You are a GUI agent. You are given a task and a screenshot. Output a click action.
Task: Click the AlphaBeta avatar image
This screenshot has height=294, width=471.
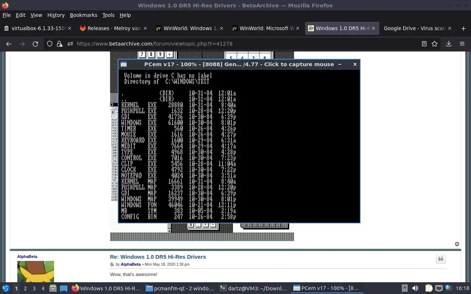(36, 271)
